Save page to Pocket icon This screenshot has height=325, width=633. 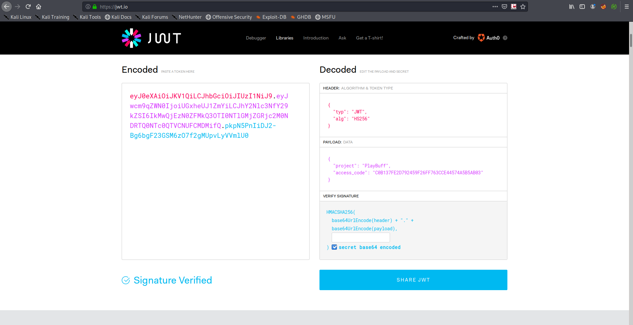point(504,7)
